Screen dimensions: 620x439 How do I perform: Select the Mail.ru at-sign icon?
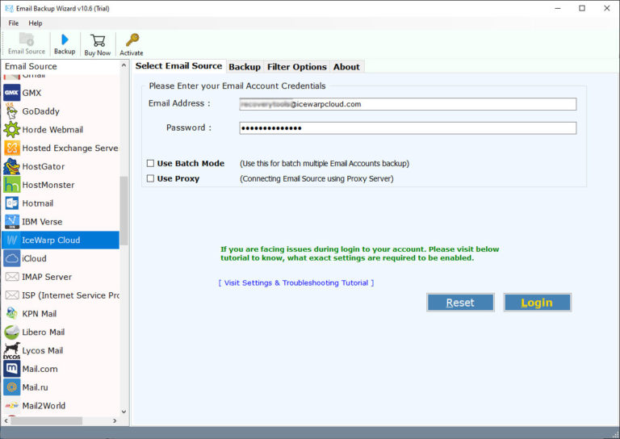pos(12,387)
